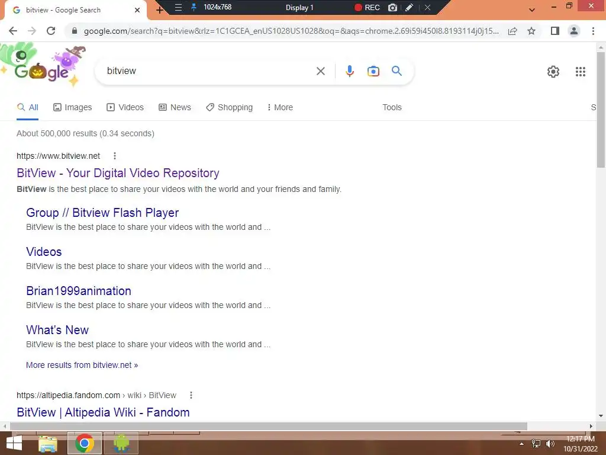Open Chrome's three-dot menu
Screen dimensions: 606x455
[593, 31]
